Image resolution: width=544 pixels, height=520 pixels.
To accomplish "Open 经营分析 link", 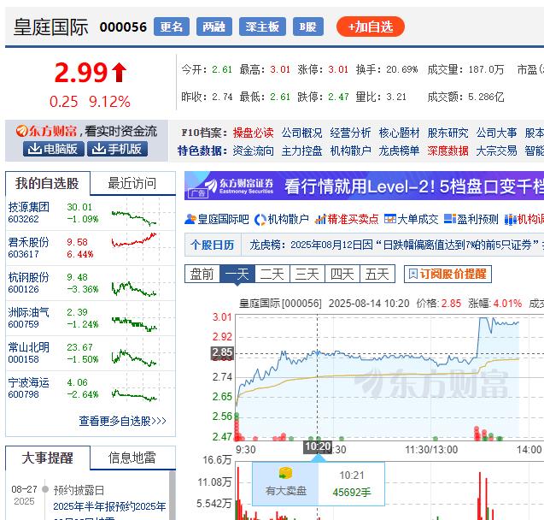I will pyautogui.click(x=350, y=133).
